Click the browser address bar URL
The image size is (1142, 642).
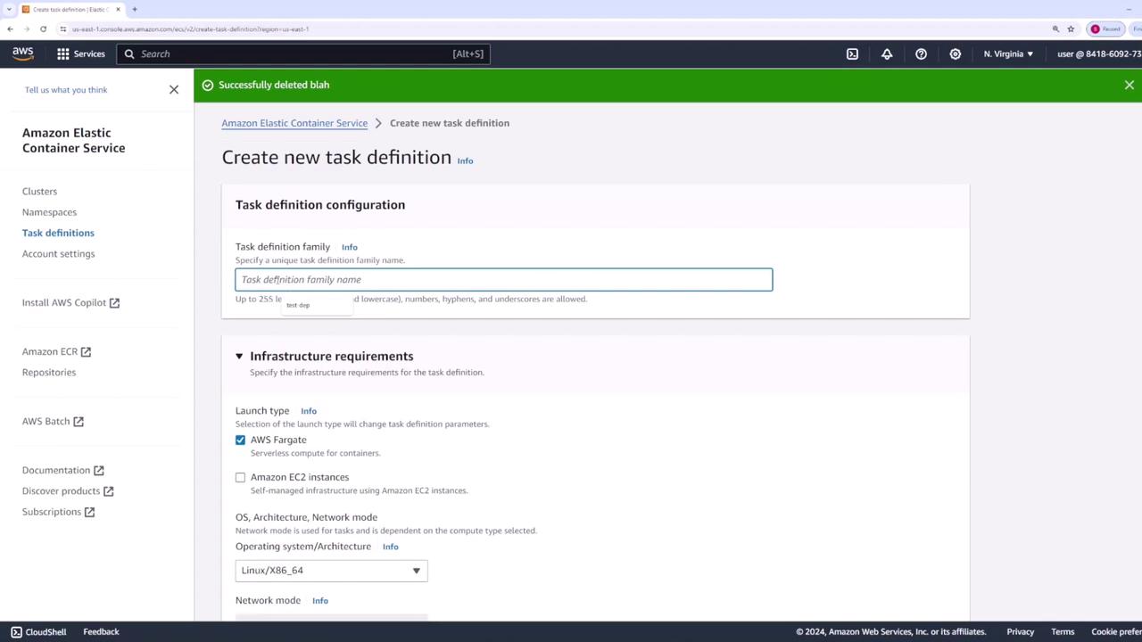coord(190,29)
